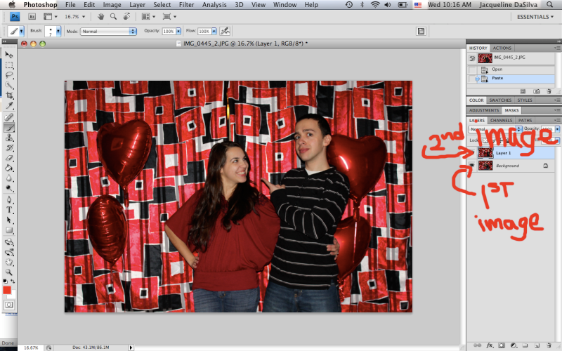Viewport: 562px width, 351px height.
Task: Select the Type tool
Action: click(9, 210)
